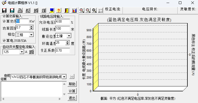
Task: Click the results box scroll left arrow
Action: 3,99
